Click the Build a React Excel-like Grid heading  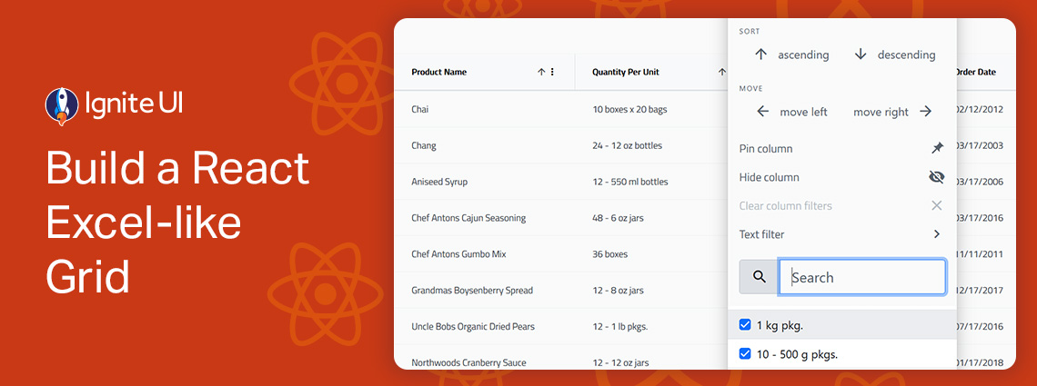click(x=177, y=223)
